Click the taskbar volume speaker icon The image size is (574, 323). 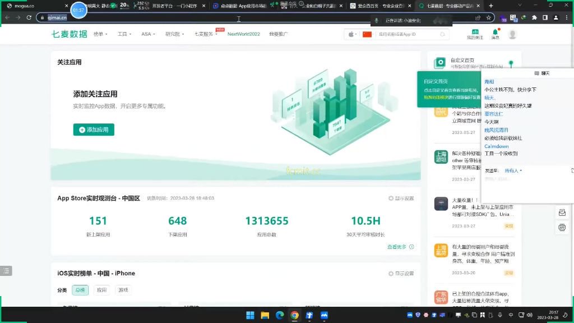coord(530,315)
